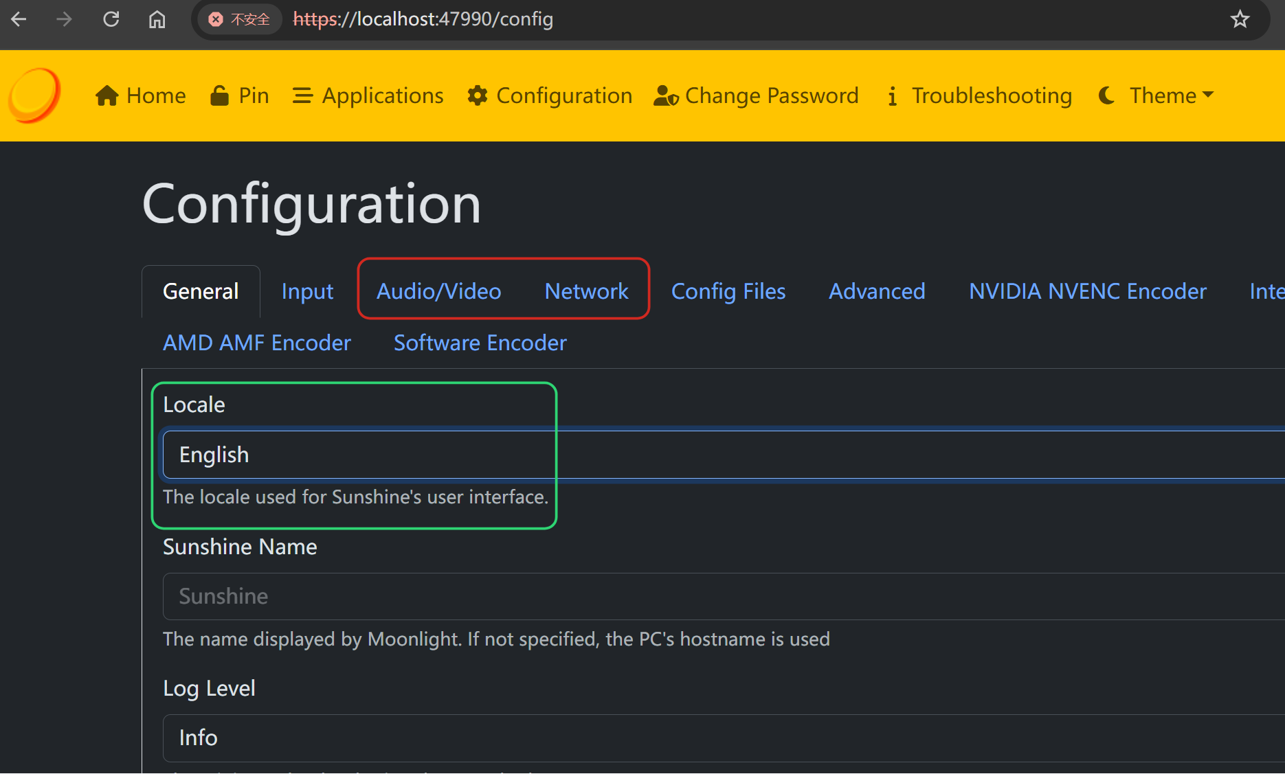Click the not-secure warning badge

[239, 19]
